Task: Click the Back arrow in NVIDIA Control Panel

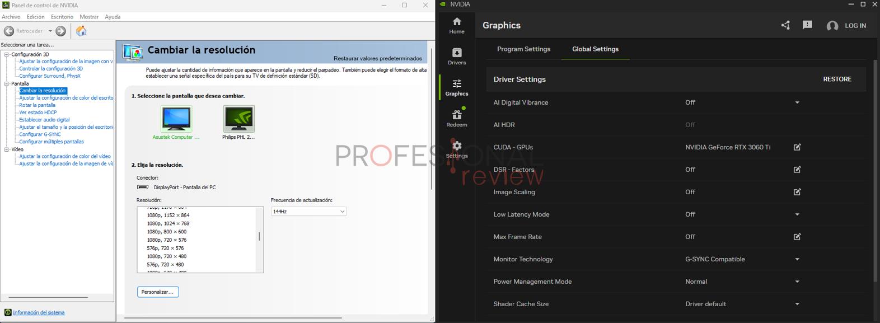Action: pos(9,31)
